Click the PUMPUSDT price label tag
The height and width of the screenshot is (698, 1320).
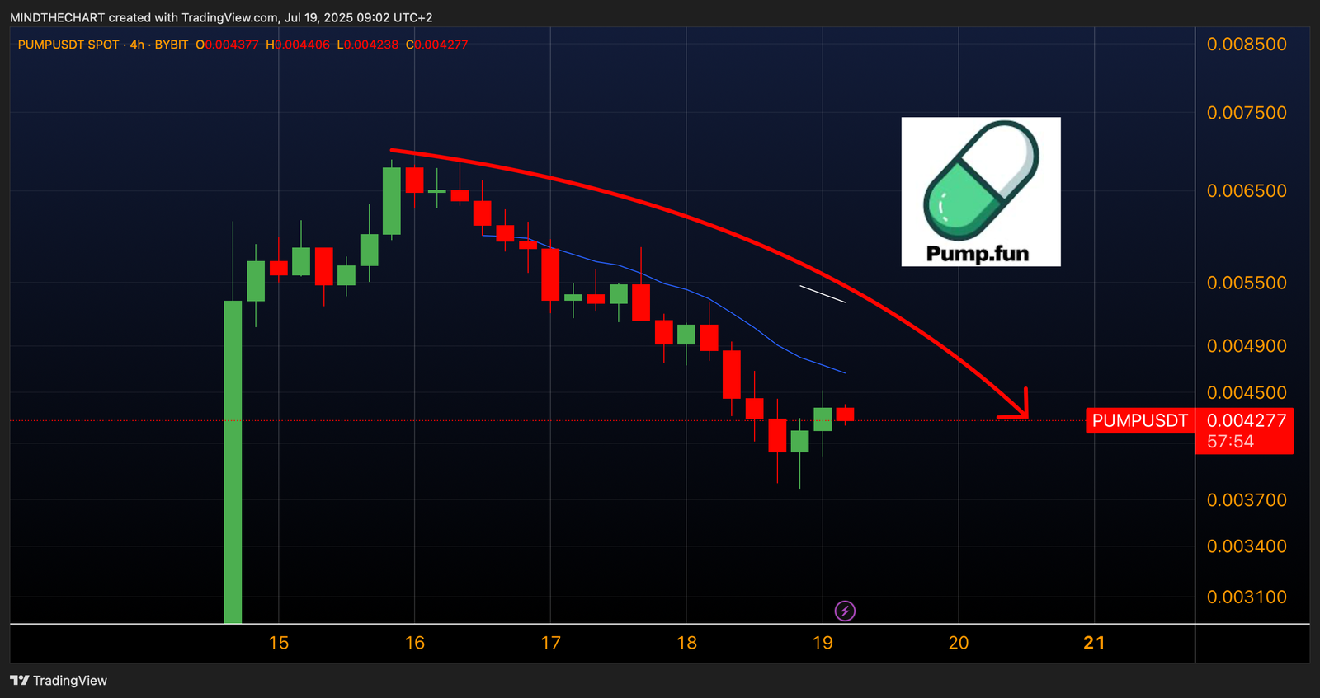(x=1140, y=421)
